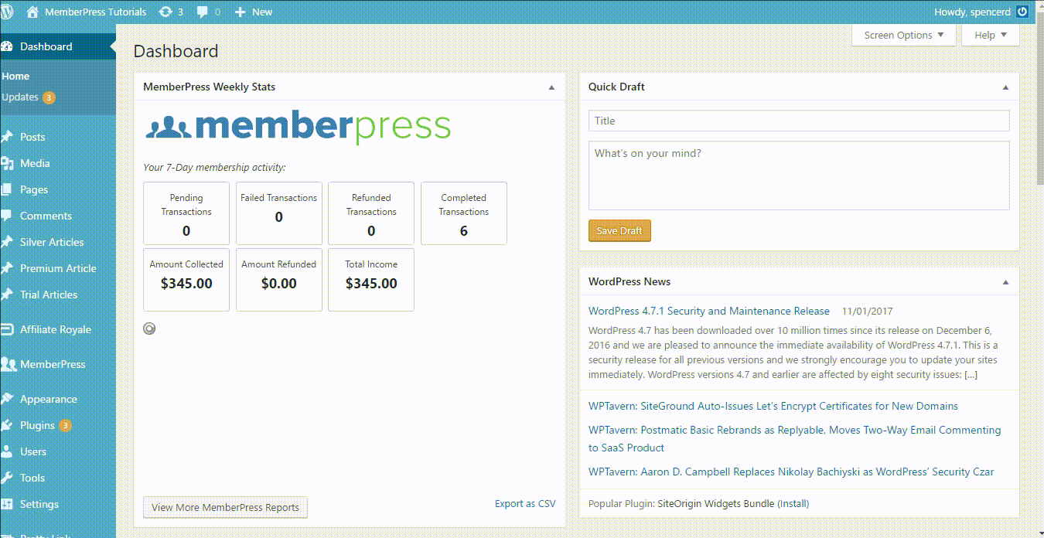Focus the Quick Draft Title field

(799, 121)
